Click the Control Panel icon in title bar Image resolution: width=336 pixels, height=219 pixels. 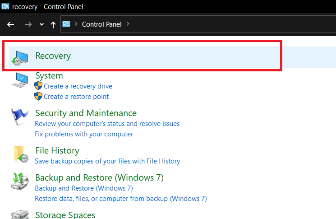[5, 6]
